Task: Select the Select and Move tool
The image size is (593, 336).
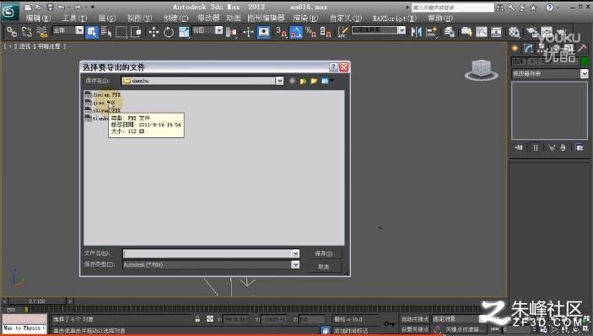Action: (154, 32)
